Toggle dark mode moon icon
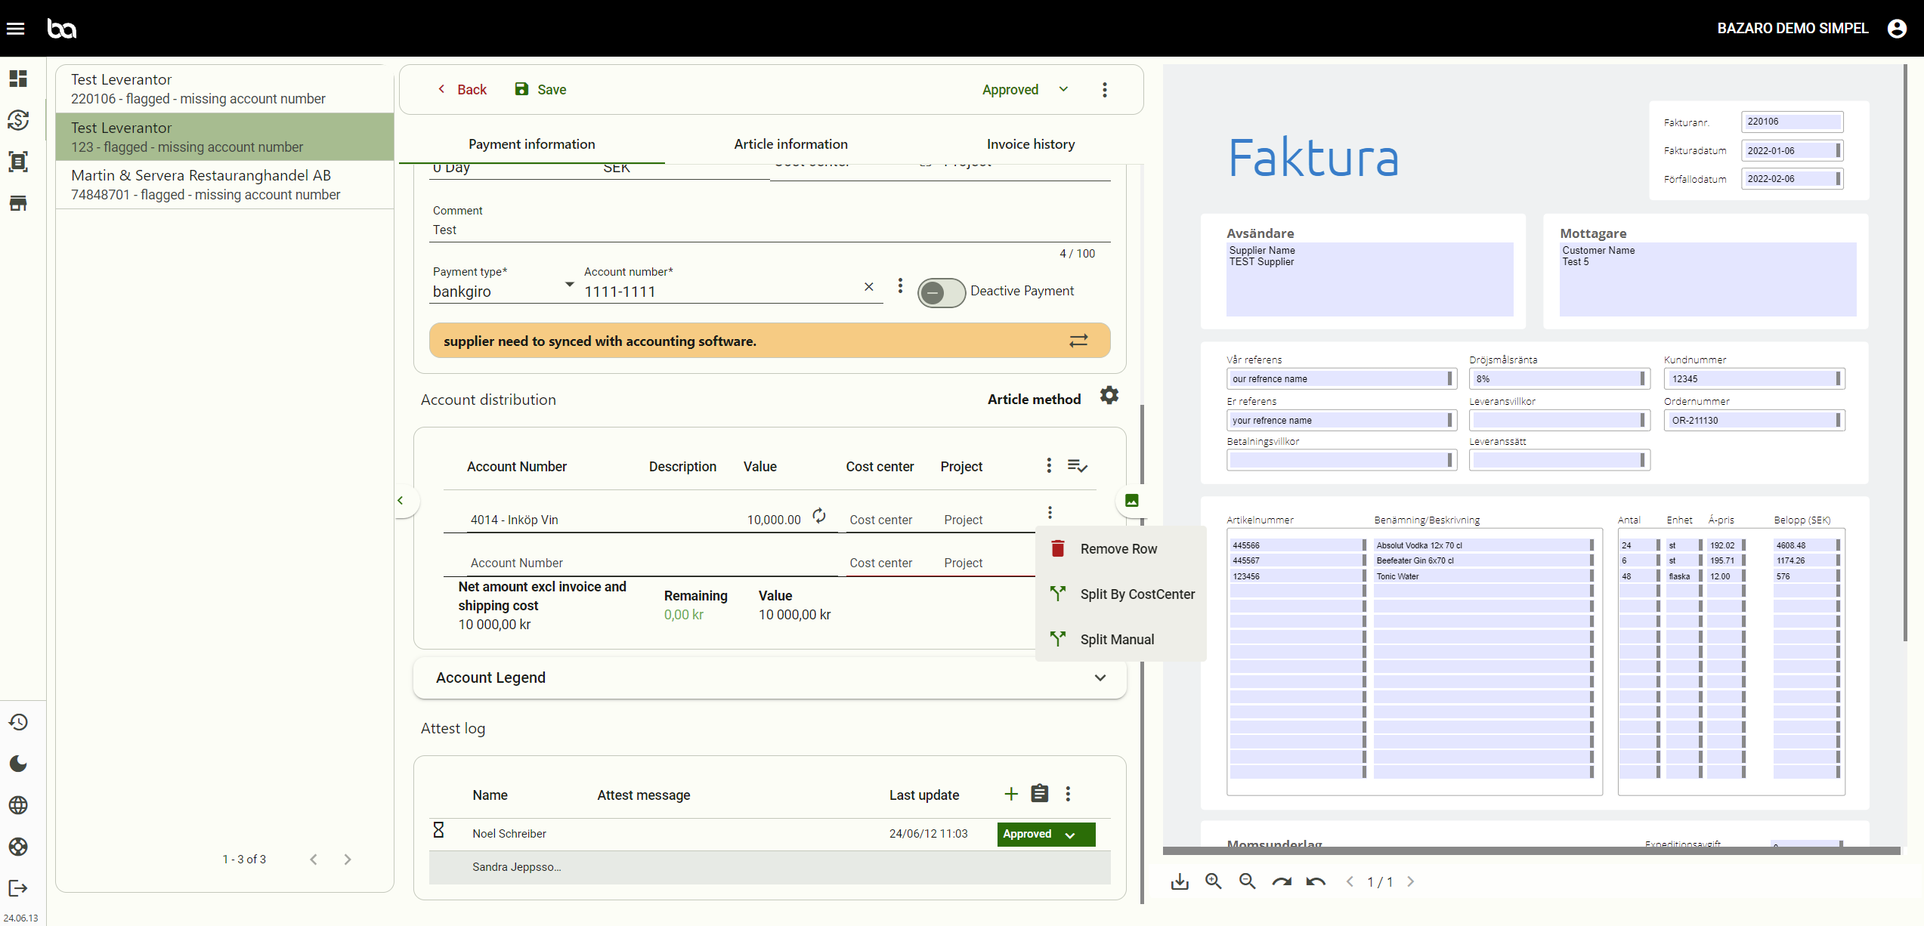The height and width of the screenshot is (926, 1924). click(x=18, y=764)
